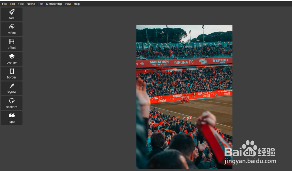
Task: Click the stadium photo on canvas
Action: [x=184, y=97]
